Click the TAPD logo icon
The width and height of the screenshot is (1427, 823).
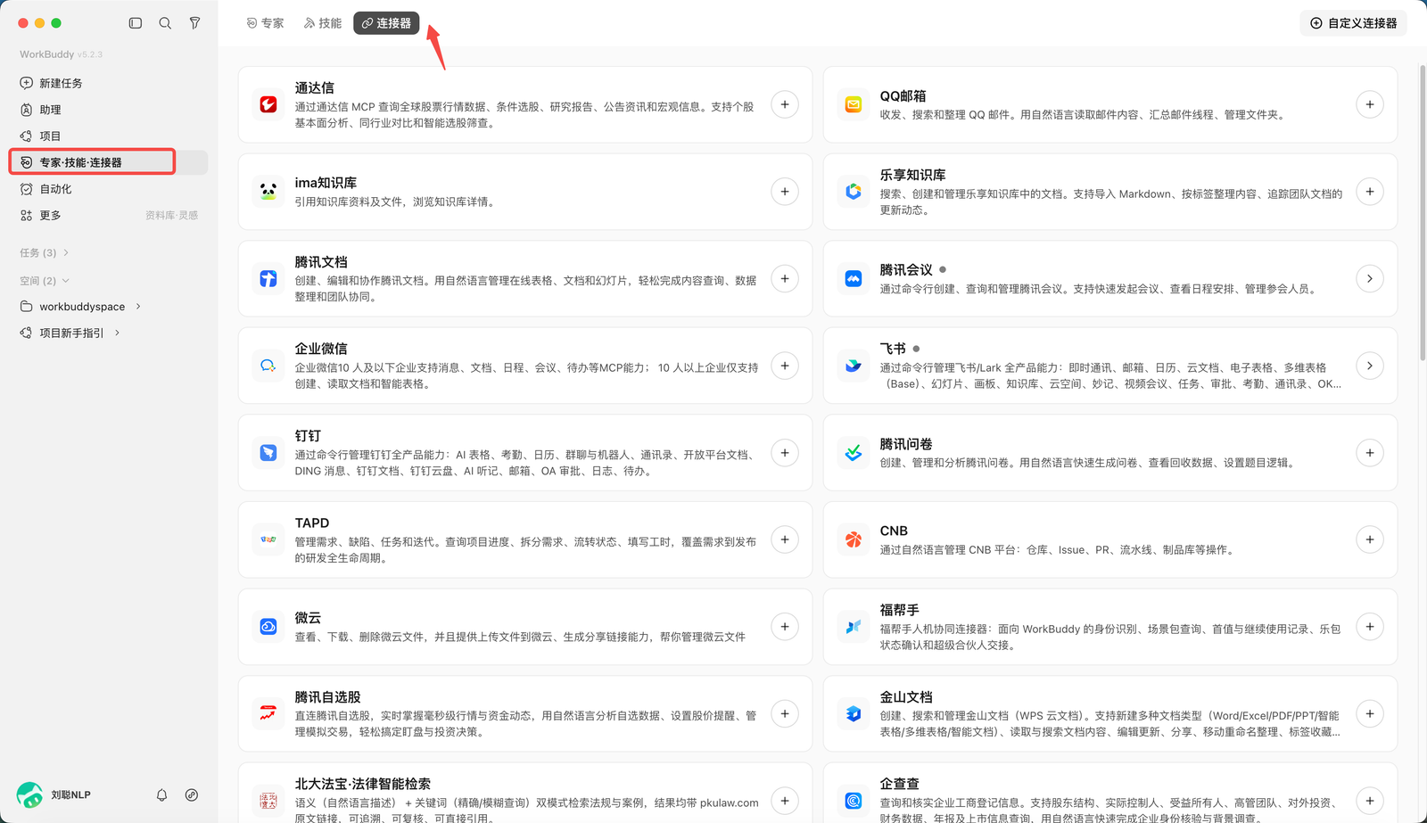coord(268,539)
